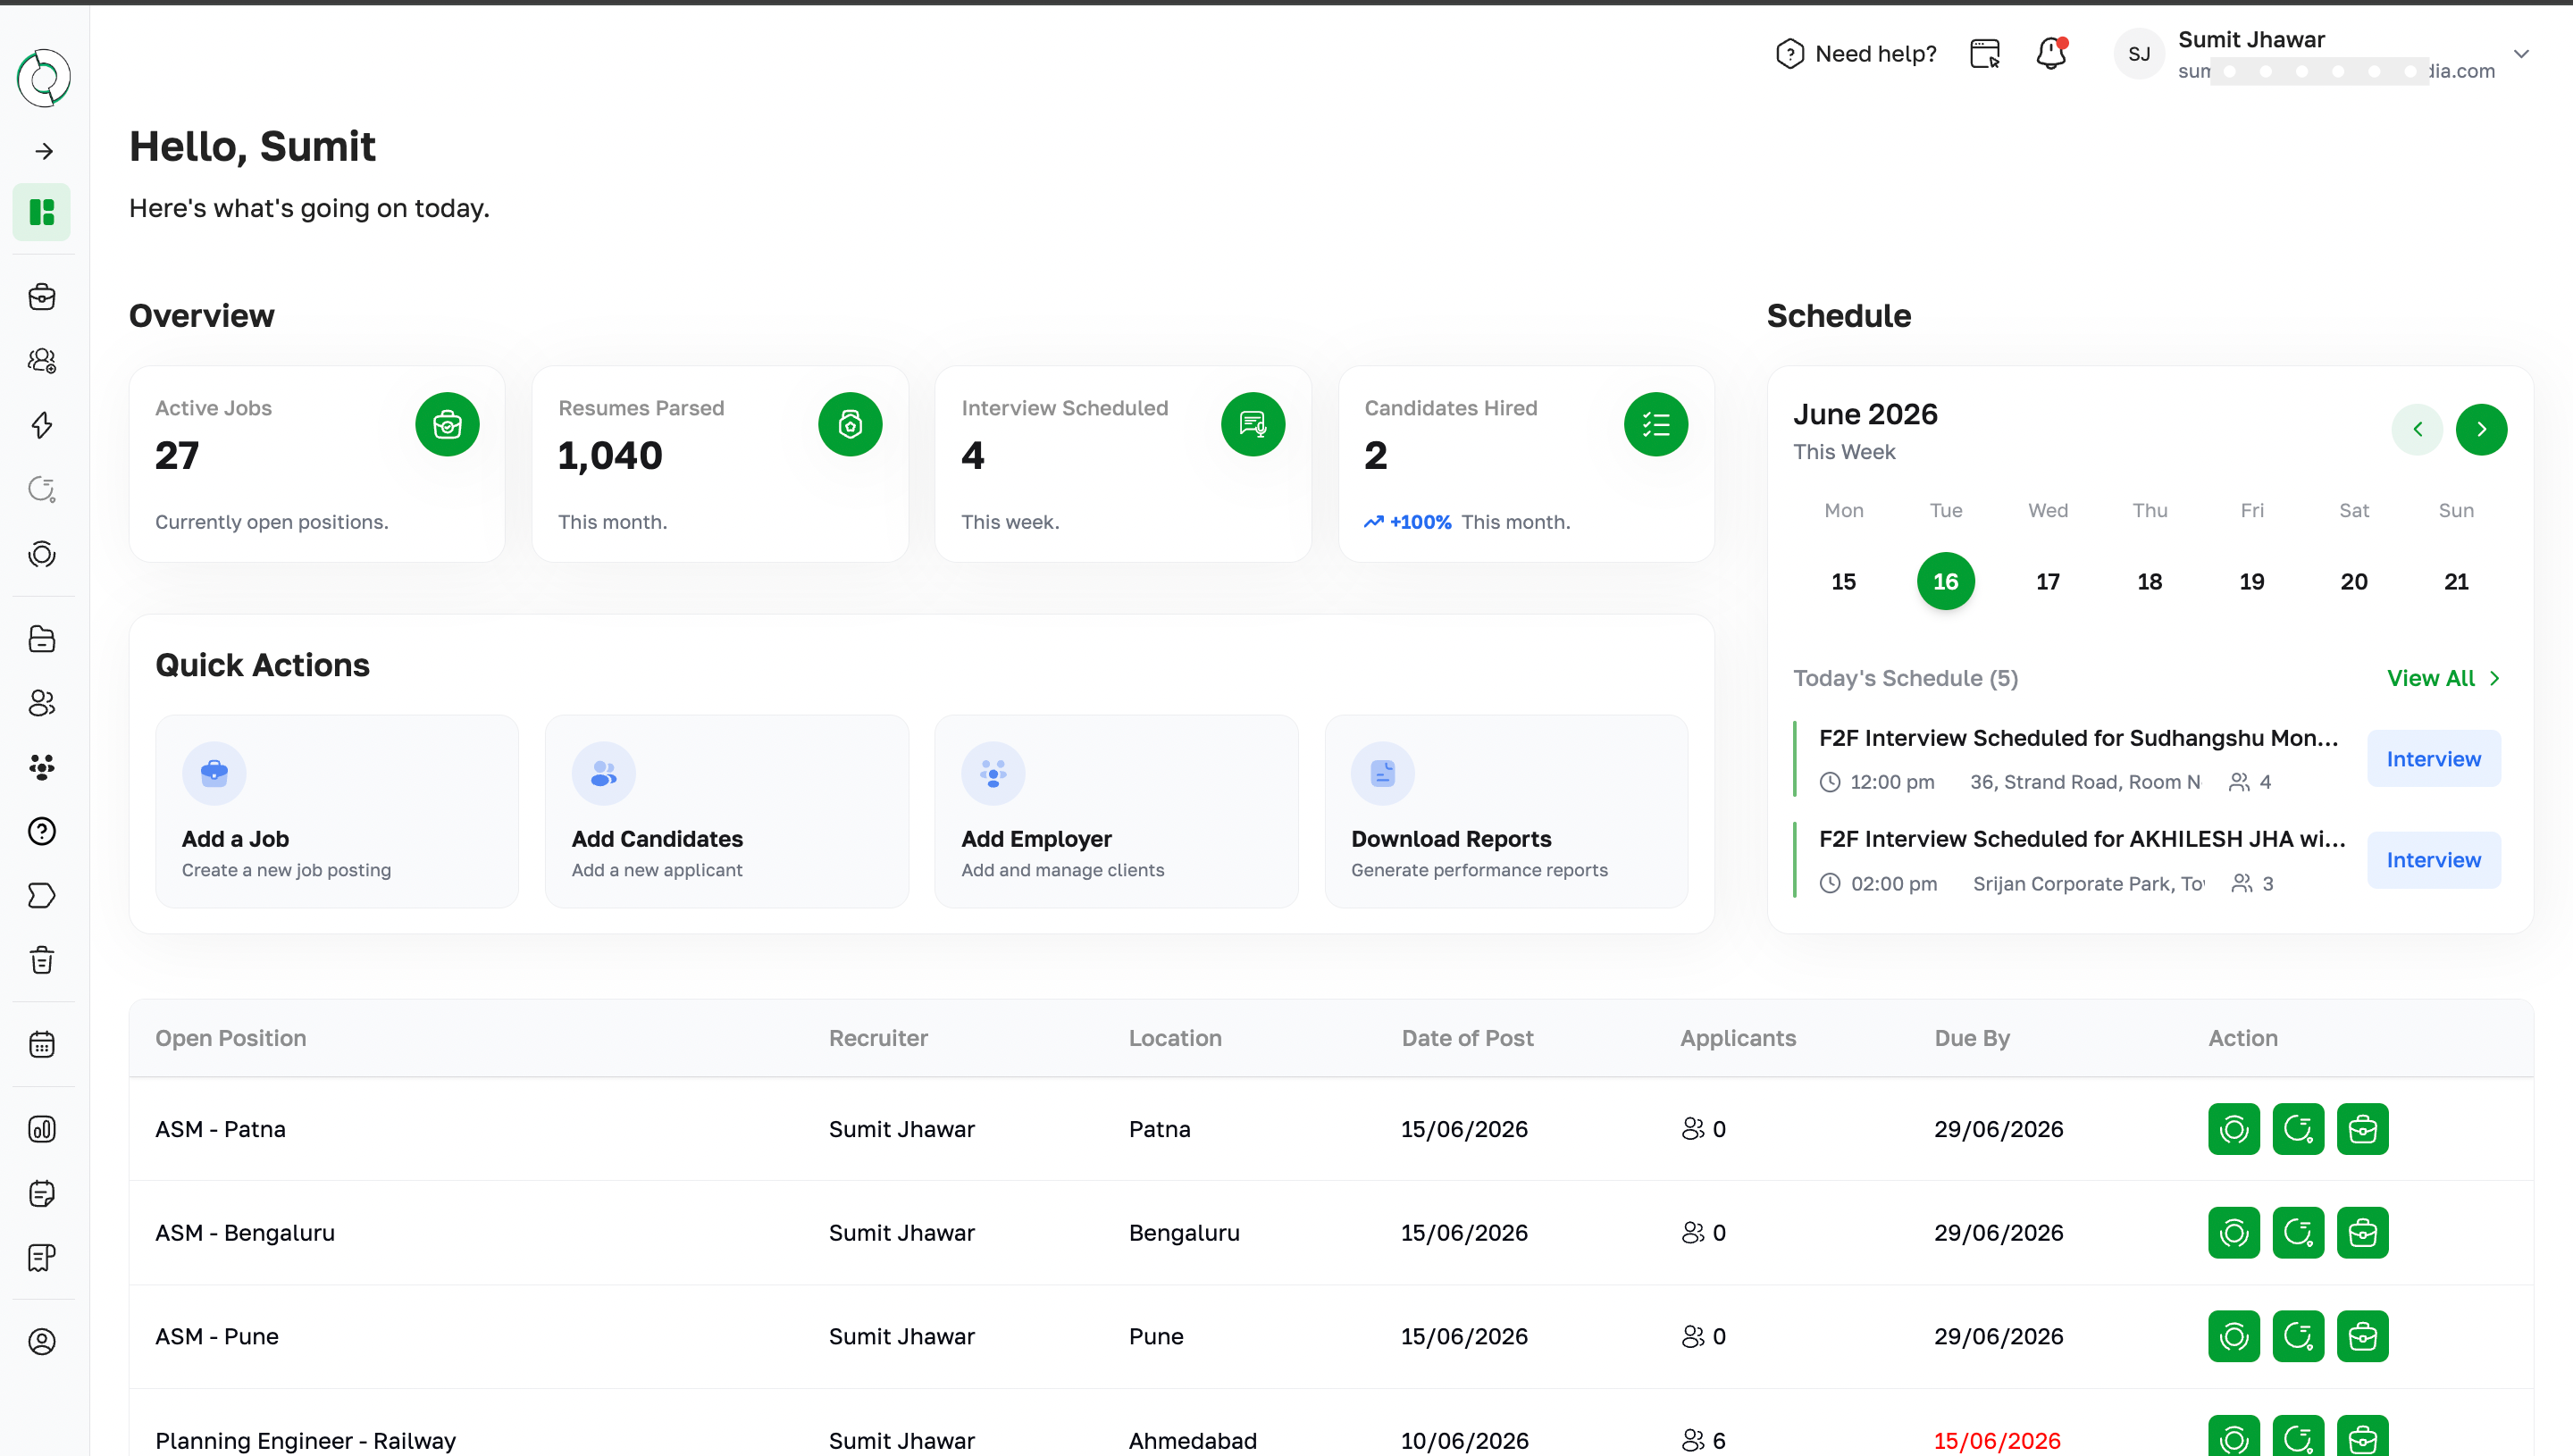Click the Open Position column header
Viewport: 2573px width, 1456px height.
(x=231, y=1038)
